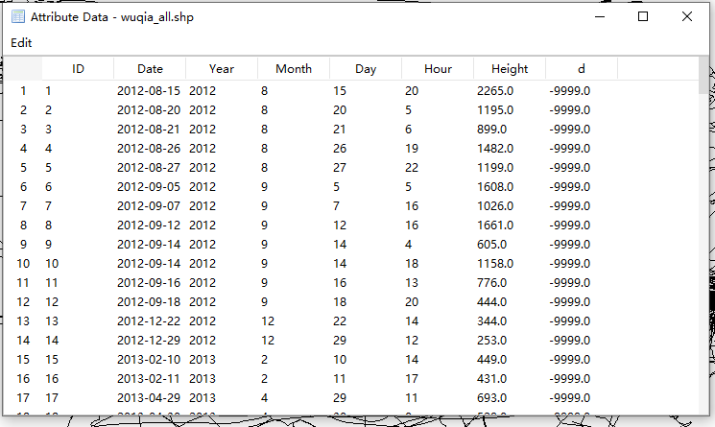Click the table icon in title bar
The image size is (715, 427).
tap(18, 17)
